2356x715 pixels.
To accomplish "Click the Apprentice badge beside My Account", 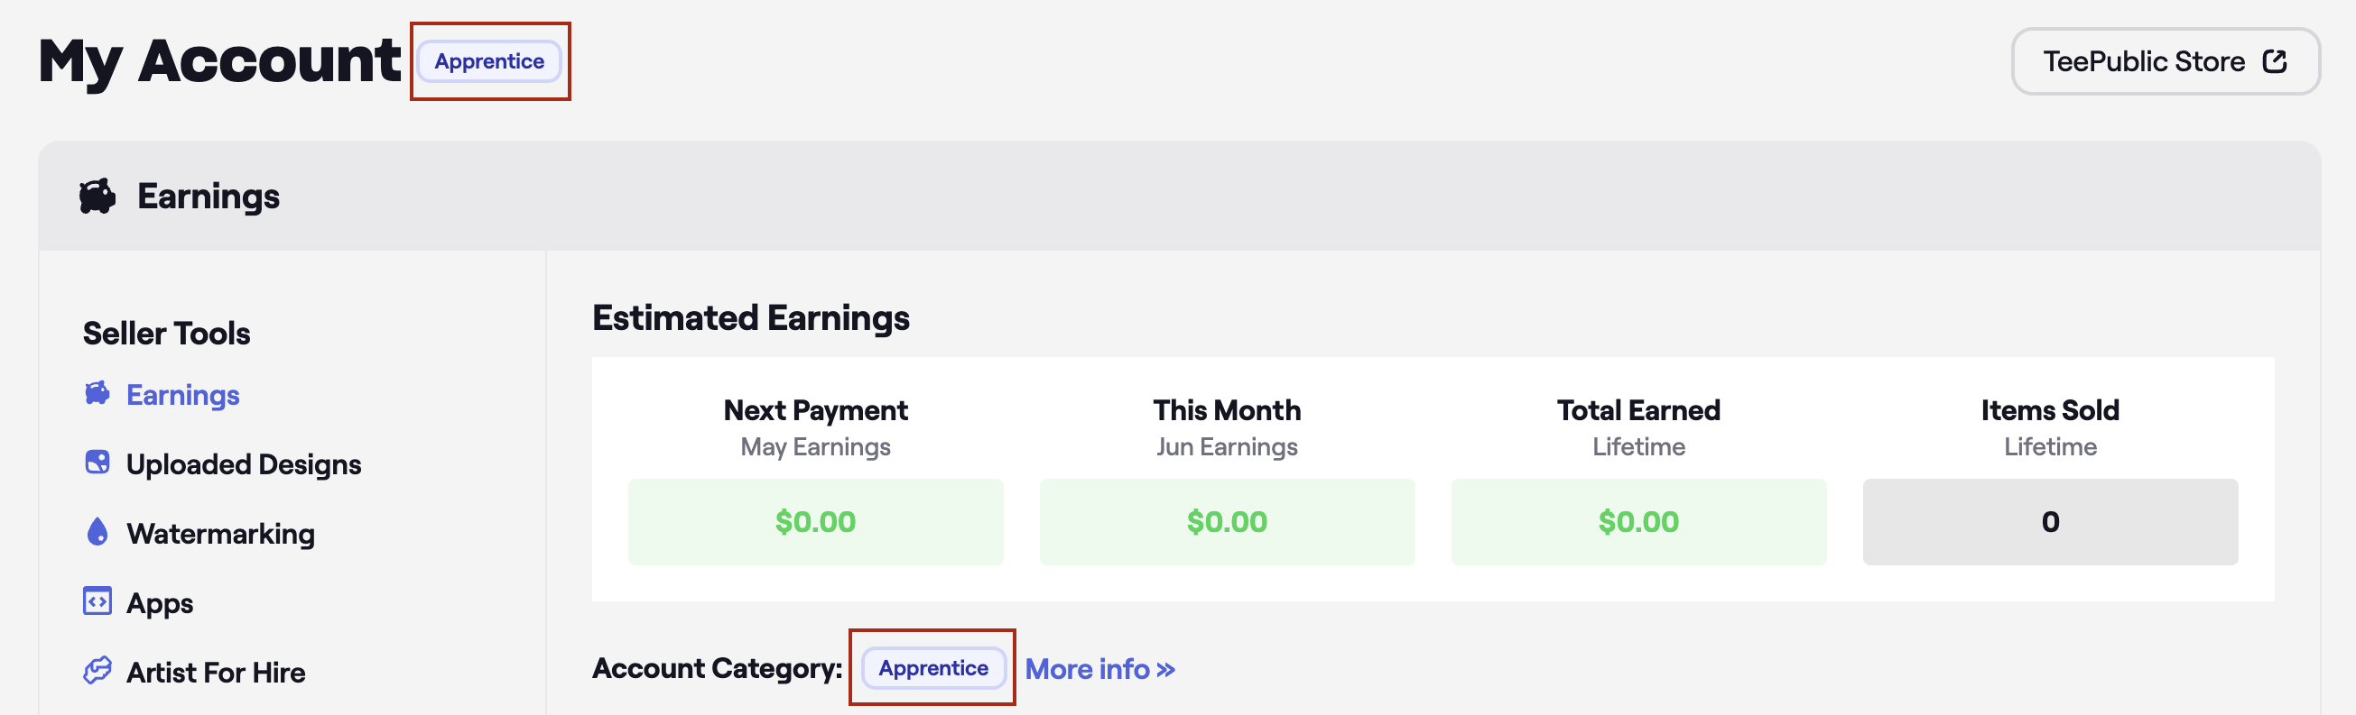I will coord(489,61).
